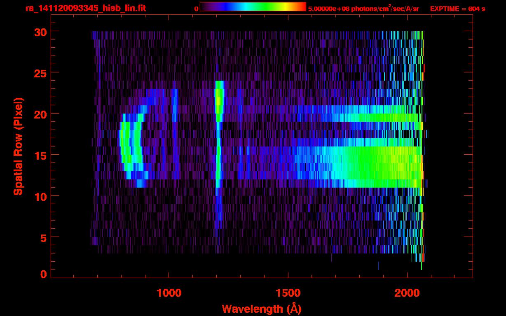Click the rainbow color scale bar

253,7
